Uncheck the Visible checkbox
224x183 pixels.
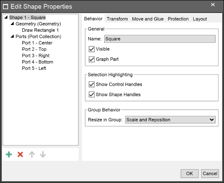[x=92, y=49]
